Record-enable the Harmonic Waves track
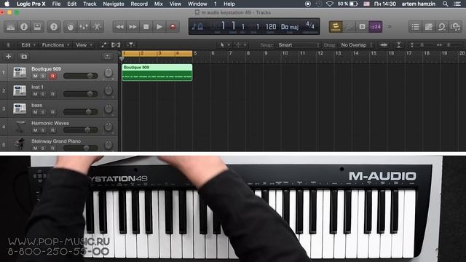Viewport: 466px width, 262px height. pos(52,130)
